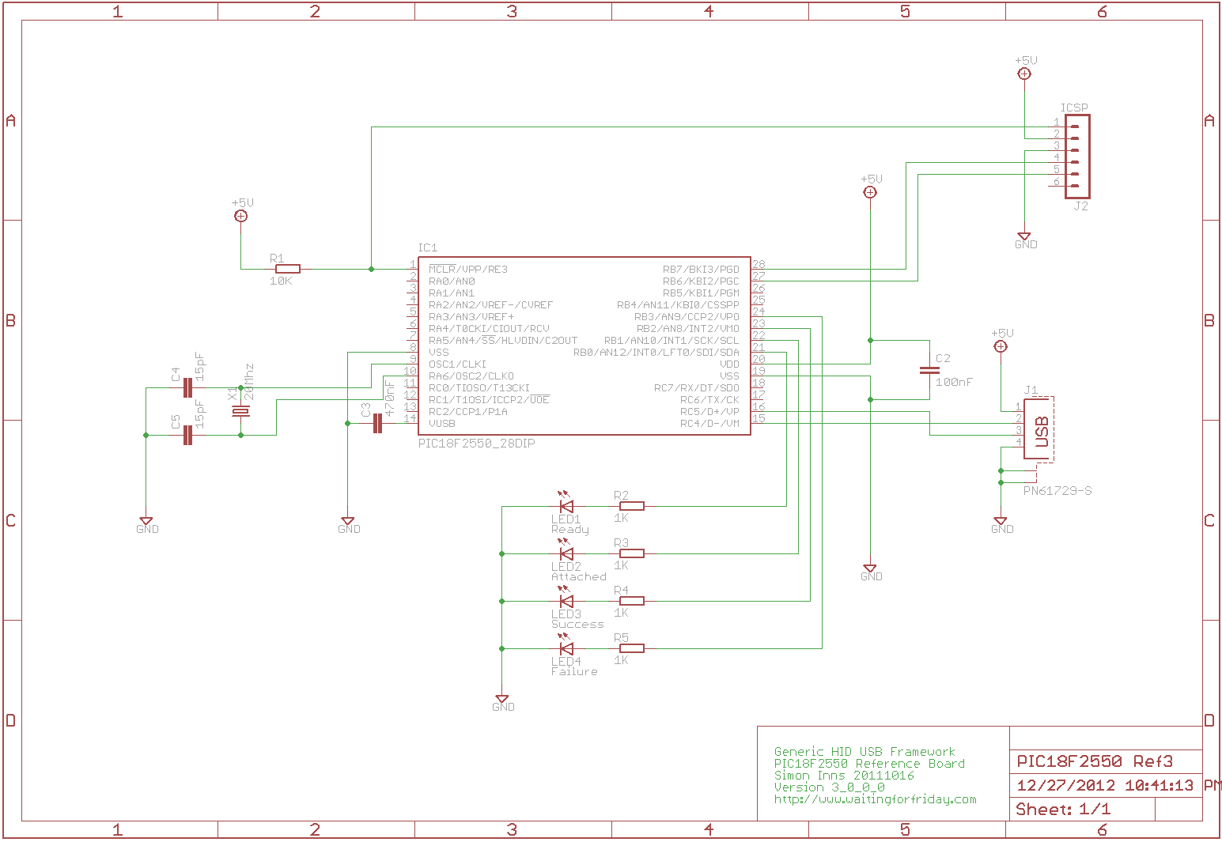This screenshot has width=1222, height=842.
Task: Click the C4 15pF capacitor symbol
Action: coord(187,388)
